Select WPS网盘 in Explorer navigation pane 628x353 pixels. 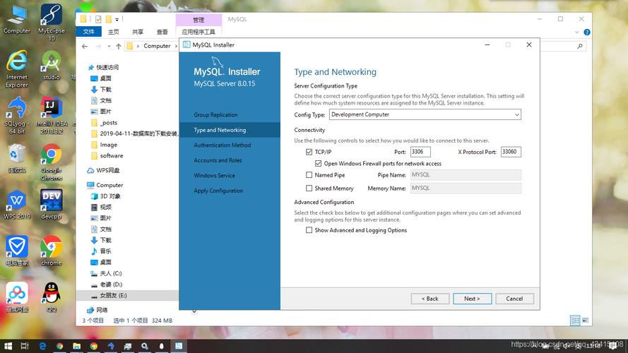click(103, 170)
